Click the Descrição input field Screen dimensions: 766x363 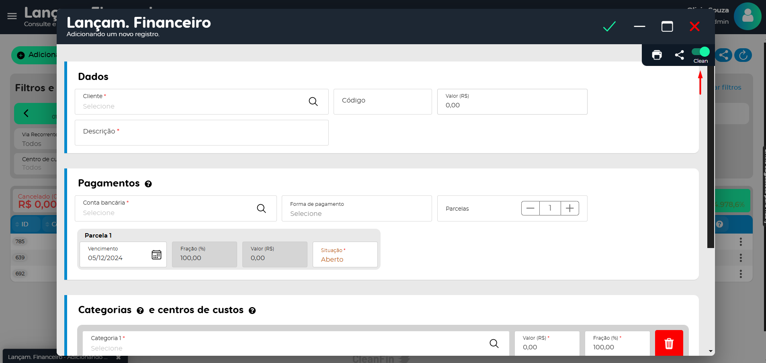tap(201, 133)
